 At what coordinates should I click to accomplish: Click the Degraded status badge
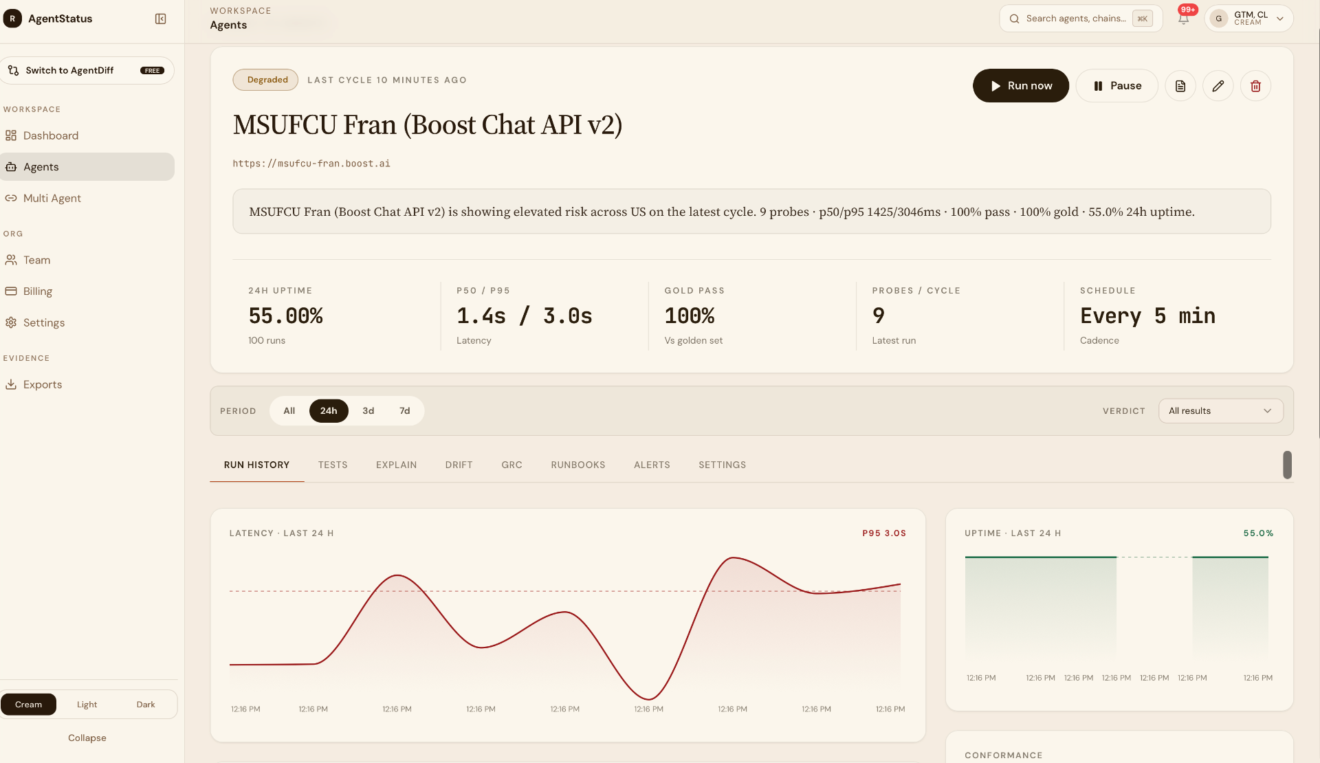tap(265, 80)
